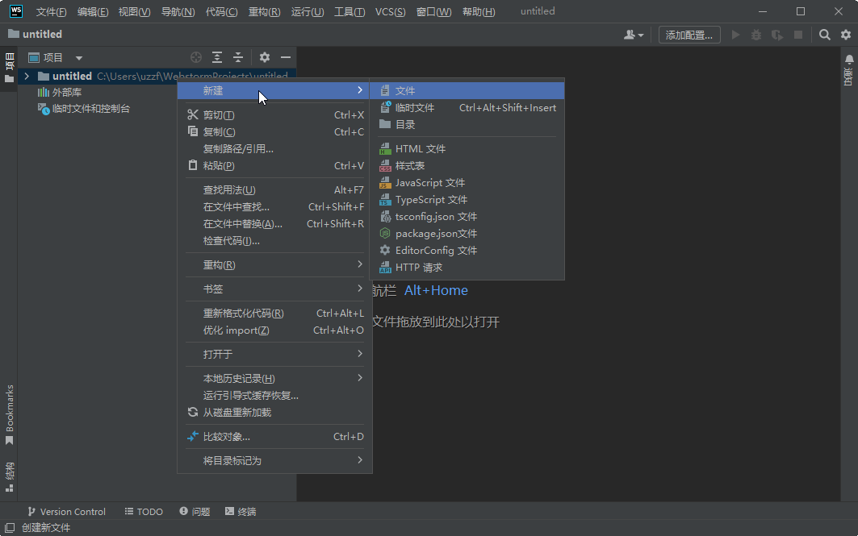Toggle tool window quick access in status bar

pos(10,528)
